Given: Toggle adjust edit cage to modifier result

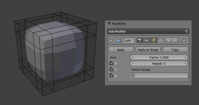Looking at the screenshot, I should (x=160, y=40).
